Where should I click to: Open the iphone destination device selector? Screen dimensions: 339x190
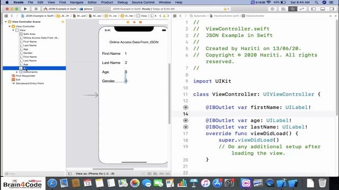click(86, 9)
